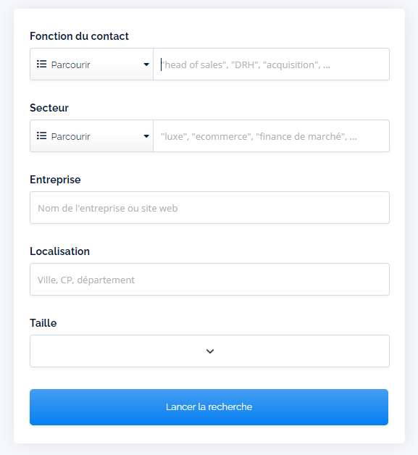Launch search with "Lancer la recherche" button
The height and width of the screenshot is (455, 418).
pyautogui.click(x=209, y=407)
